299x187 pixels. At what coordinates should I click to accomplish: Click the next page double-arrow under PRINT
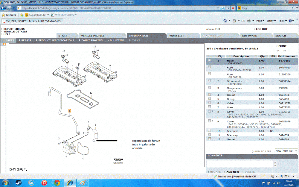point(285,51)
